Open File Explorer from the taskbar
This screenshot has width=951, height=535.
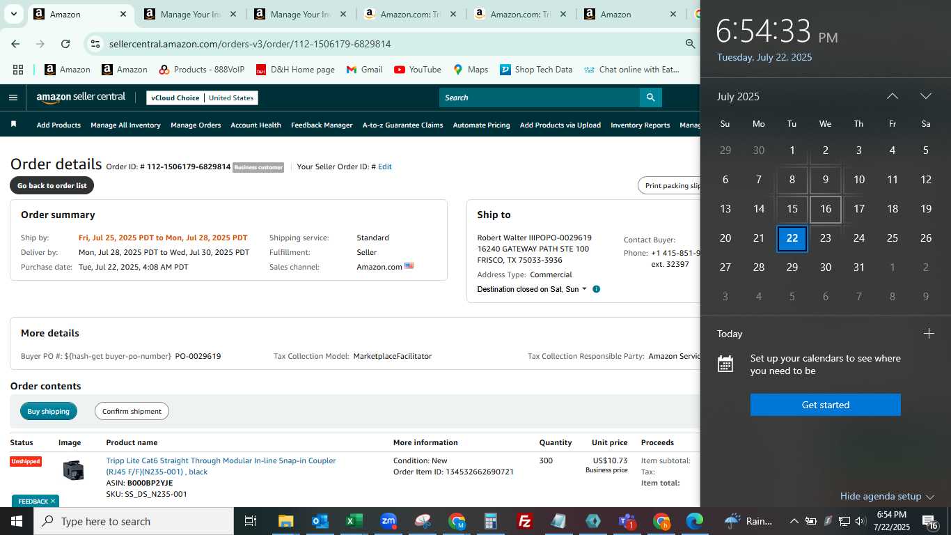pyautogui.click(x=286, y=521)
